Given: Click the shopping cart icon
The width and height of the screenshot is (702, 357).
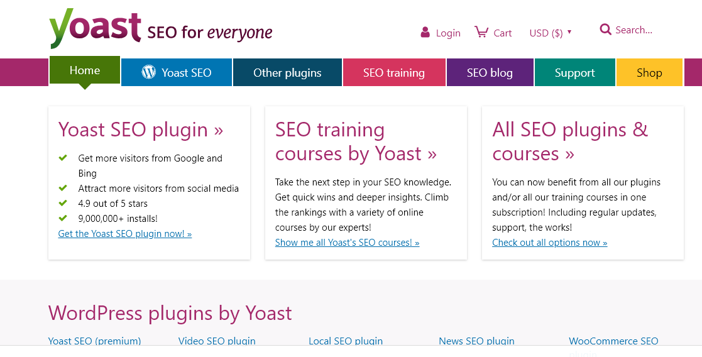Looking at the screenshot, I should (481, 32).
